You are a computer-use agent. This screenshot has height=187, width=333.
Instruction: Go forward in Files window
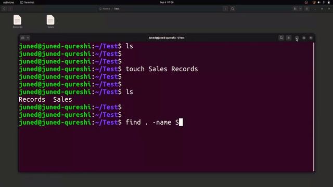(x=10, y=9)
